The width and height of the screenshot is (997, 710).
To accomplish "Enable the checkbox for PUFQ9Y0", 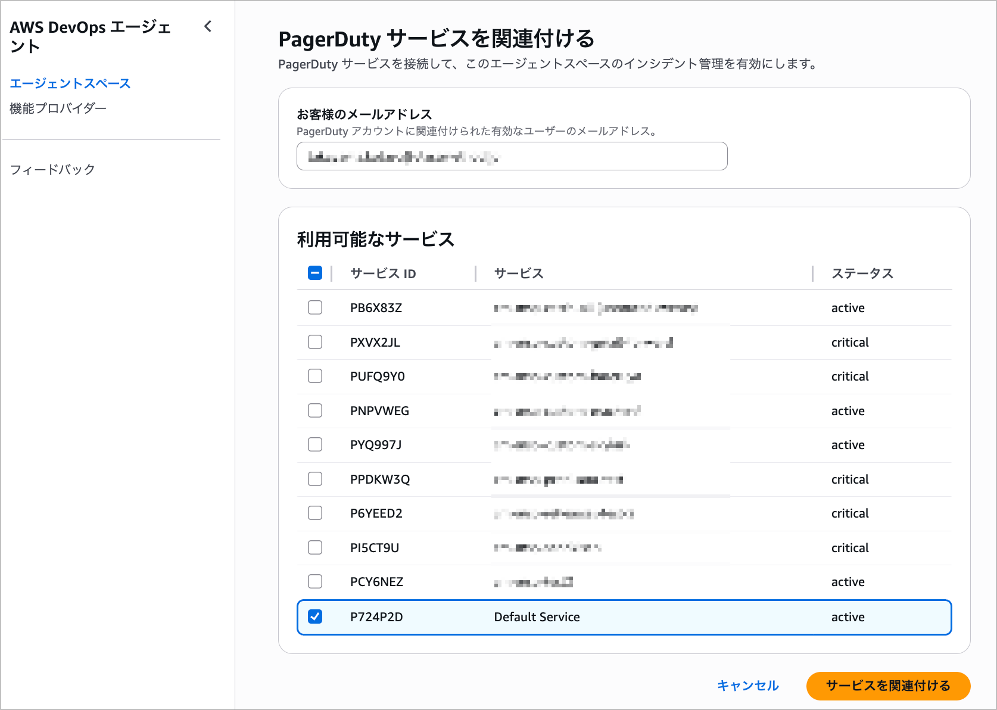I will click(x=315, y=376).
